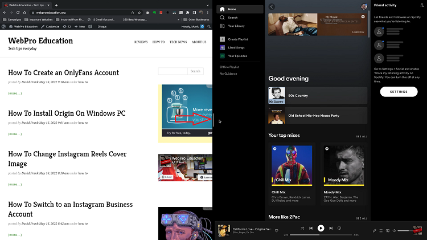
Task: Open the TECH NEWS menu item
Action: [178, 42]
